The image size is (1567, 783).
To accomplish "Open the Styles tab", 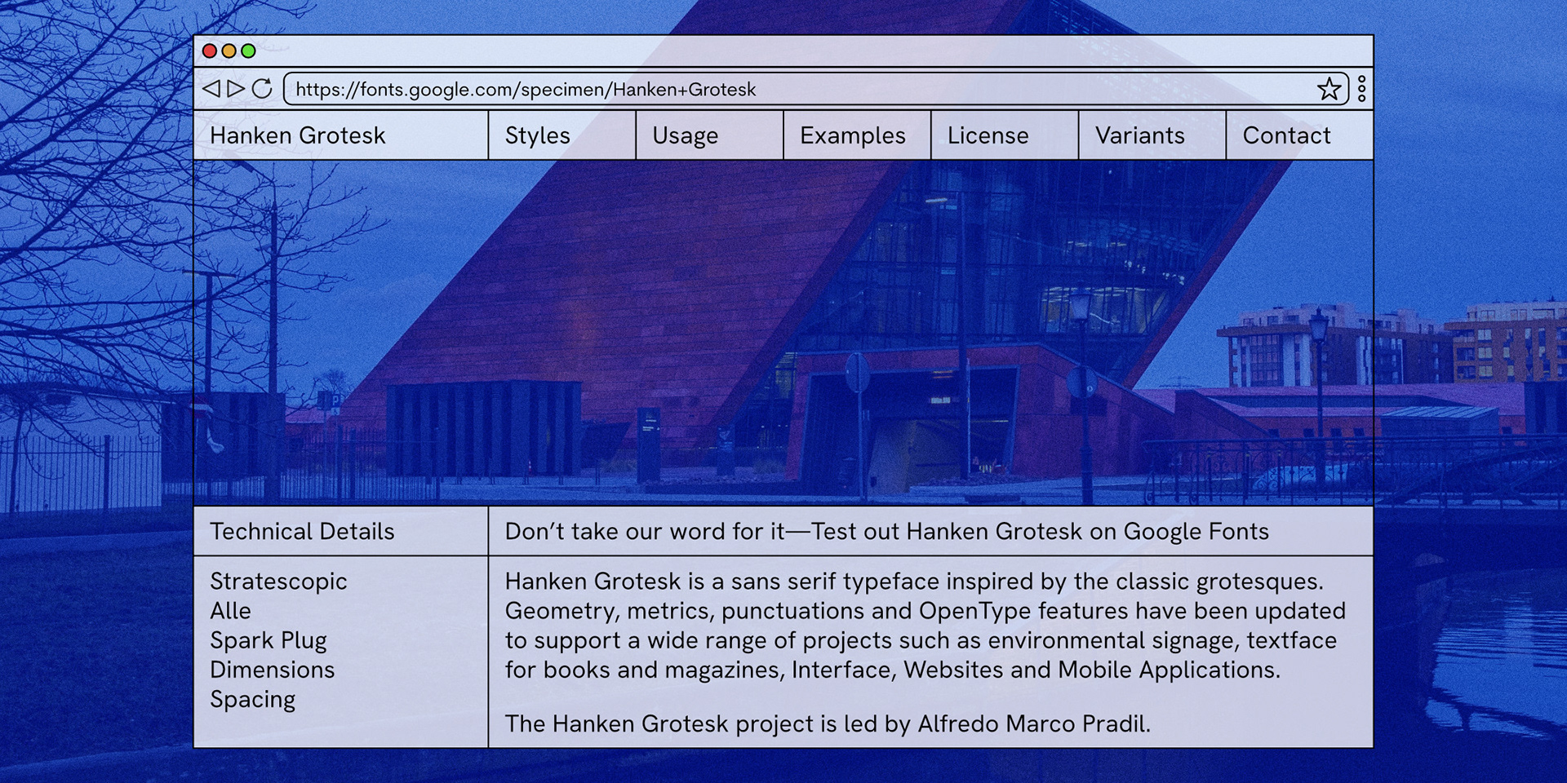I will (x=562, y=135).
